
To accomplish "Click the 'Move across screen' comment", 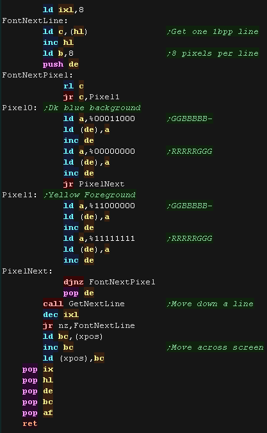I will pos(215,347).
